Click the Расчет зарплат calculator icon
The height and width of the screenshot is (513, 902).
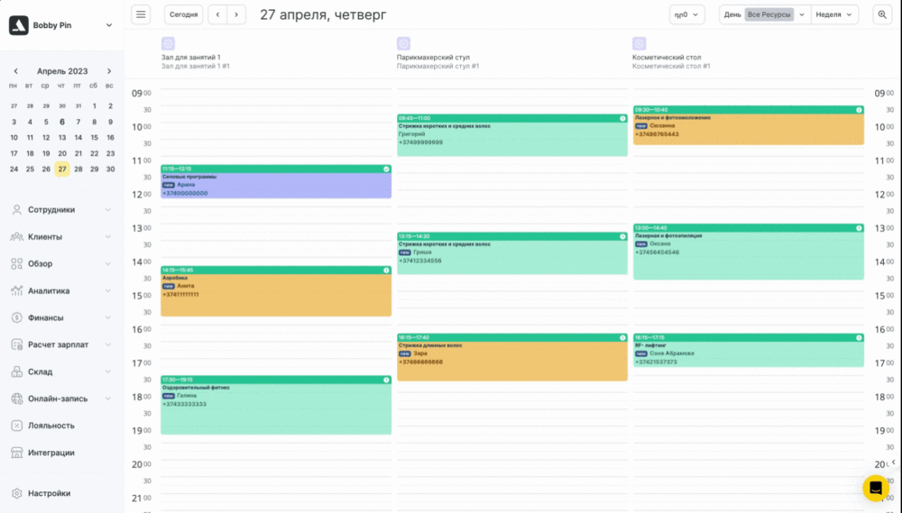click(x=16, y=345)
